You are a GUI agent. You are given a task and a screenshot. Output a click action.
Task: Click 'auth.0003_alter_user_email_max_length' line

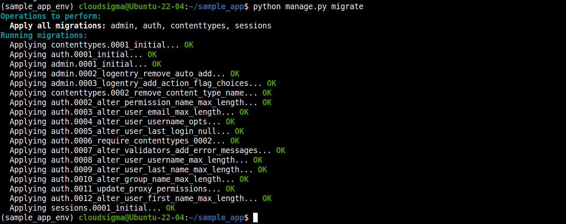click(129, 112)
